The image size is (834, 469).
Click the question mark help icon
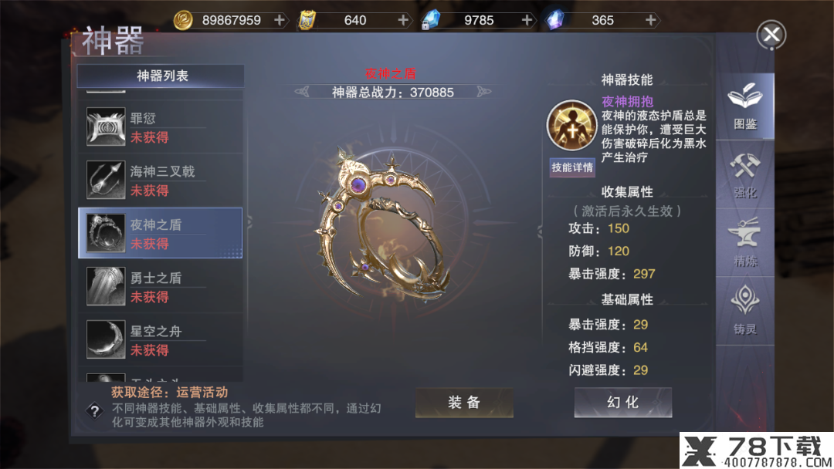pos(94,410)
